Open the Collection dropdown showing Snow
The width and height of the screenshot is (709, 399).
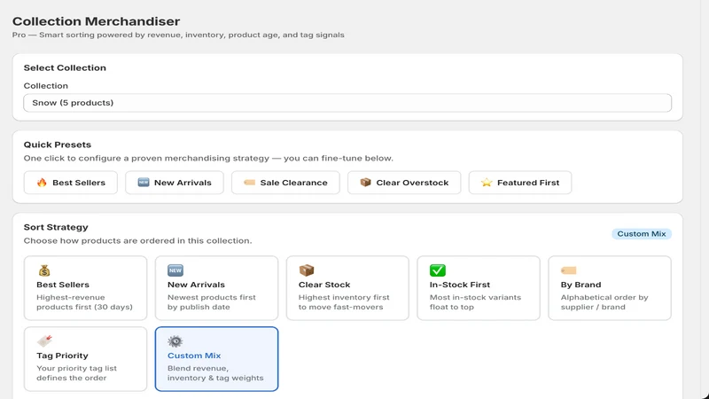point(347,103)
